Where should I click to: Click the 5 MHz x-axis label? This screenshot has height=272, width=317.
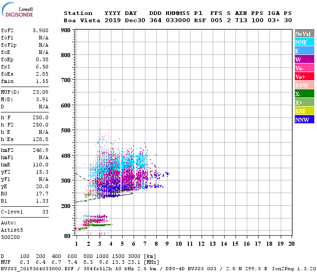coord(122,244)
